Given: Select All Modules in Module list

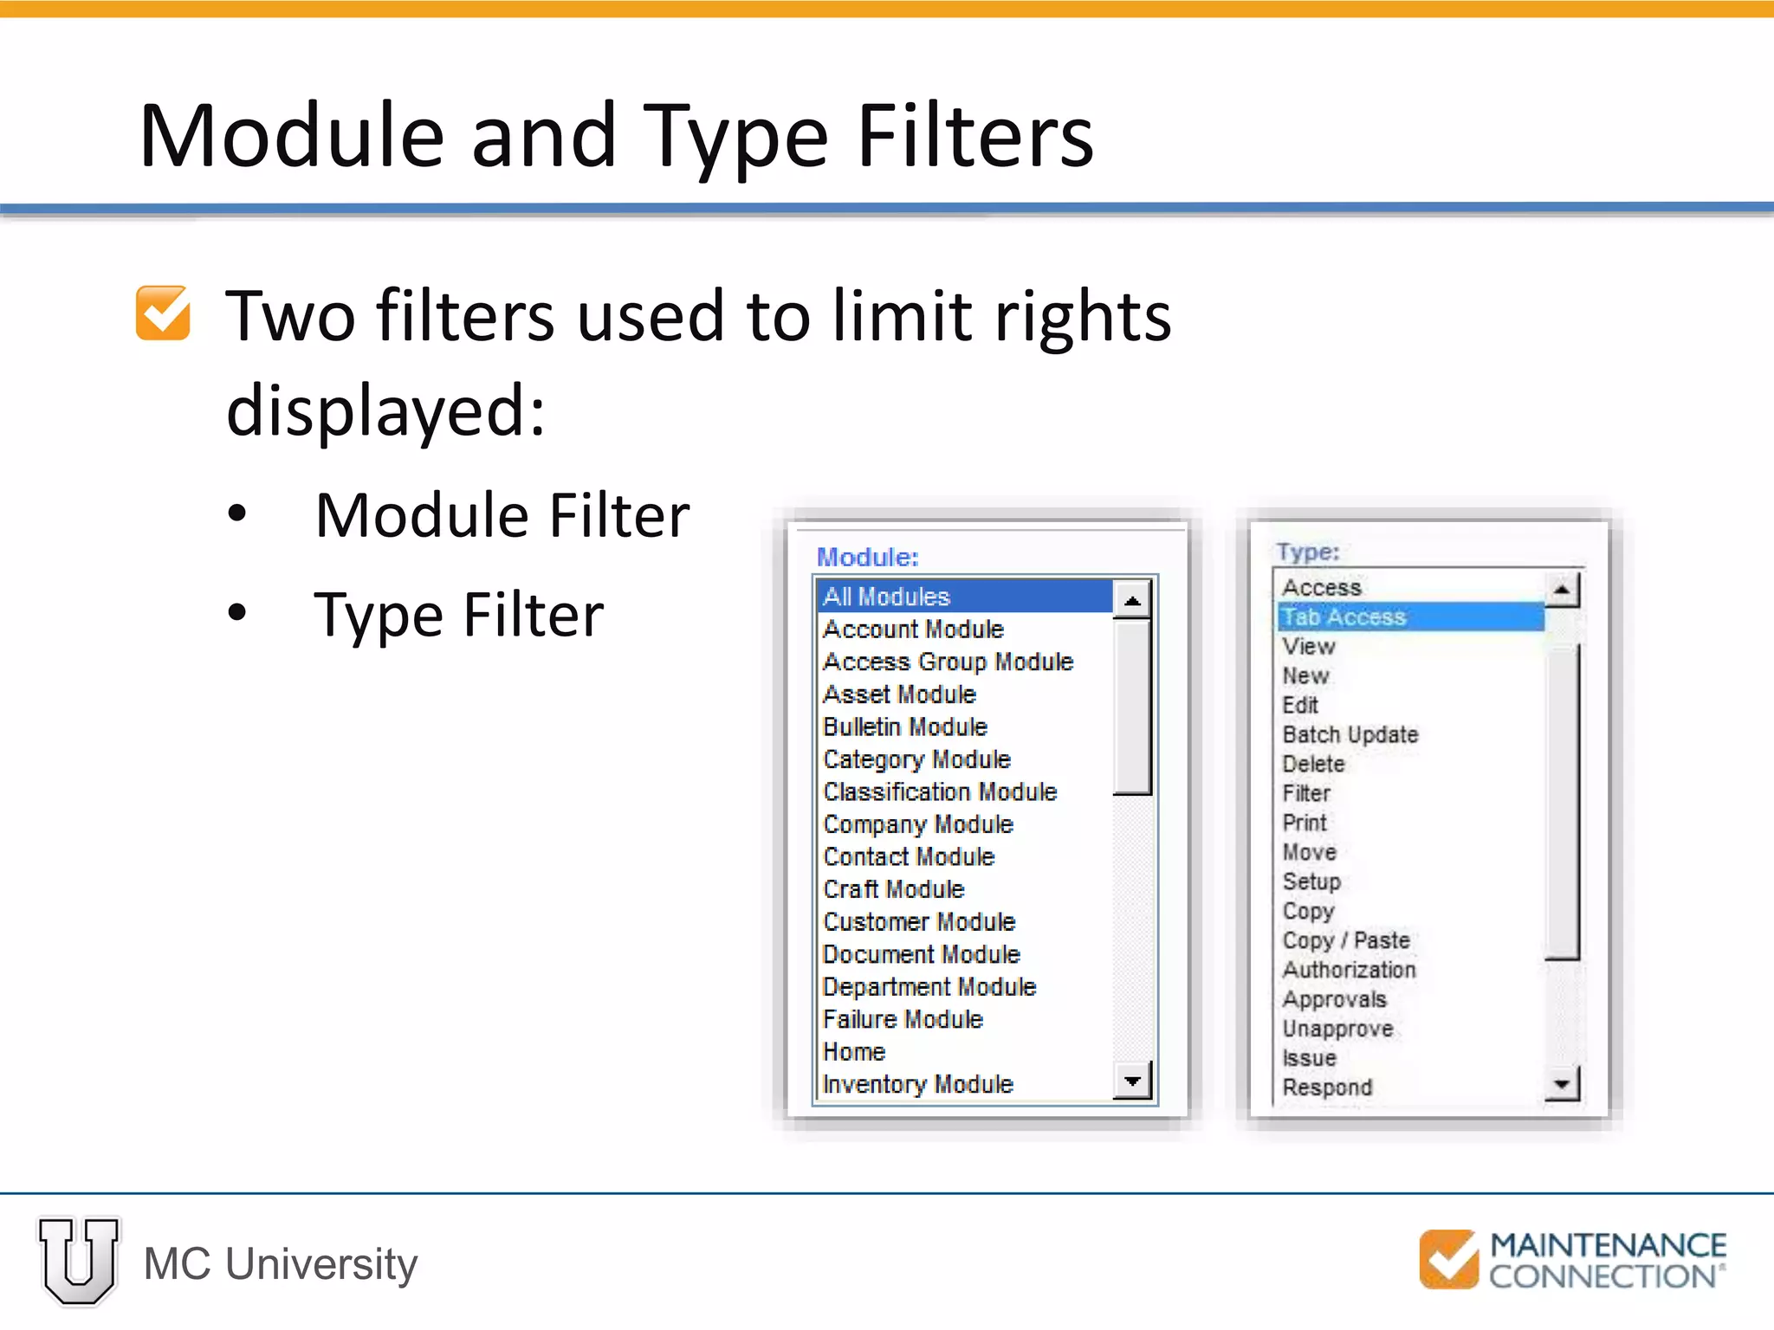Looking at the screenshot, I should (964, 597).
